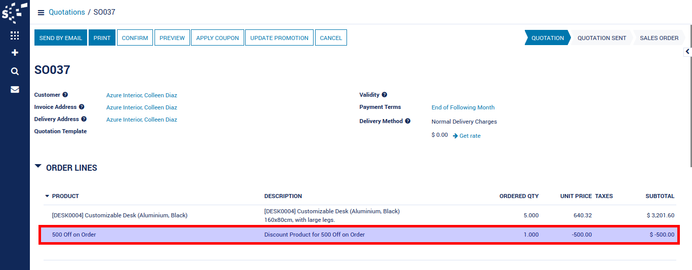This screenshot has height=270, width=692.
Task: Select the Quotation Sent status stage
Action: tap(601, 38)
